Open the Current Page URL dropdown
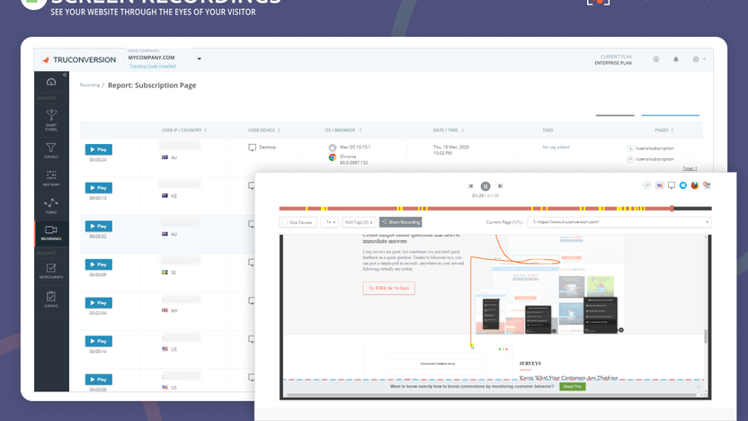Screen dimensions: 748x421 click(619, 221)
